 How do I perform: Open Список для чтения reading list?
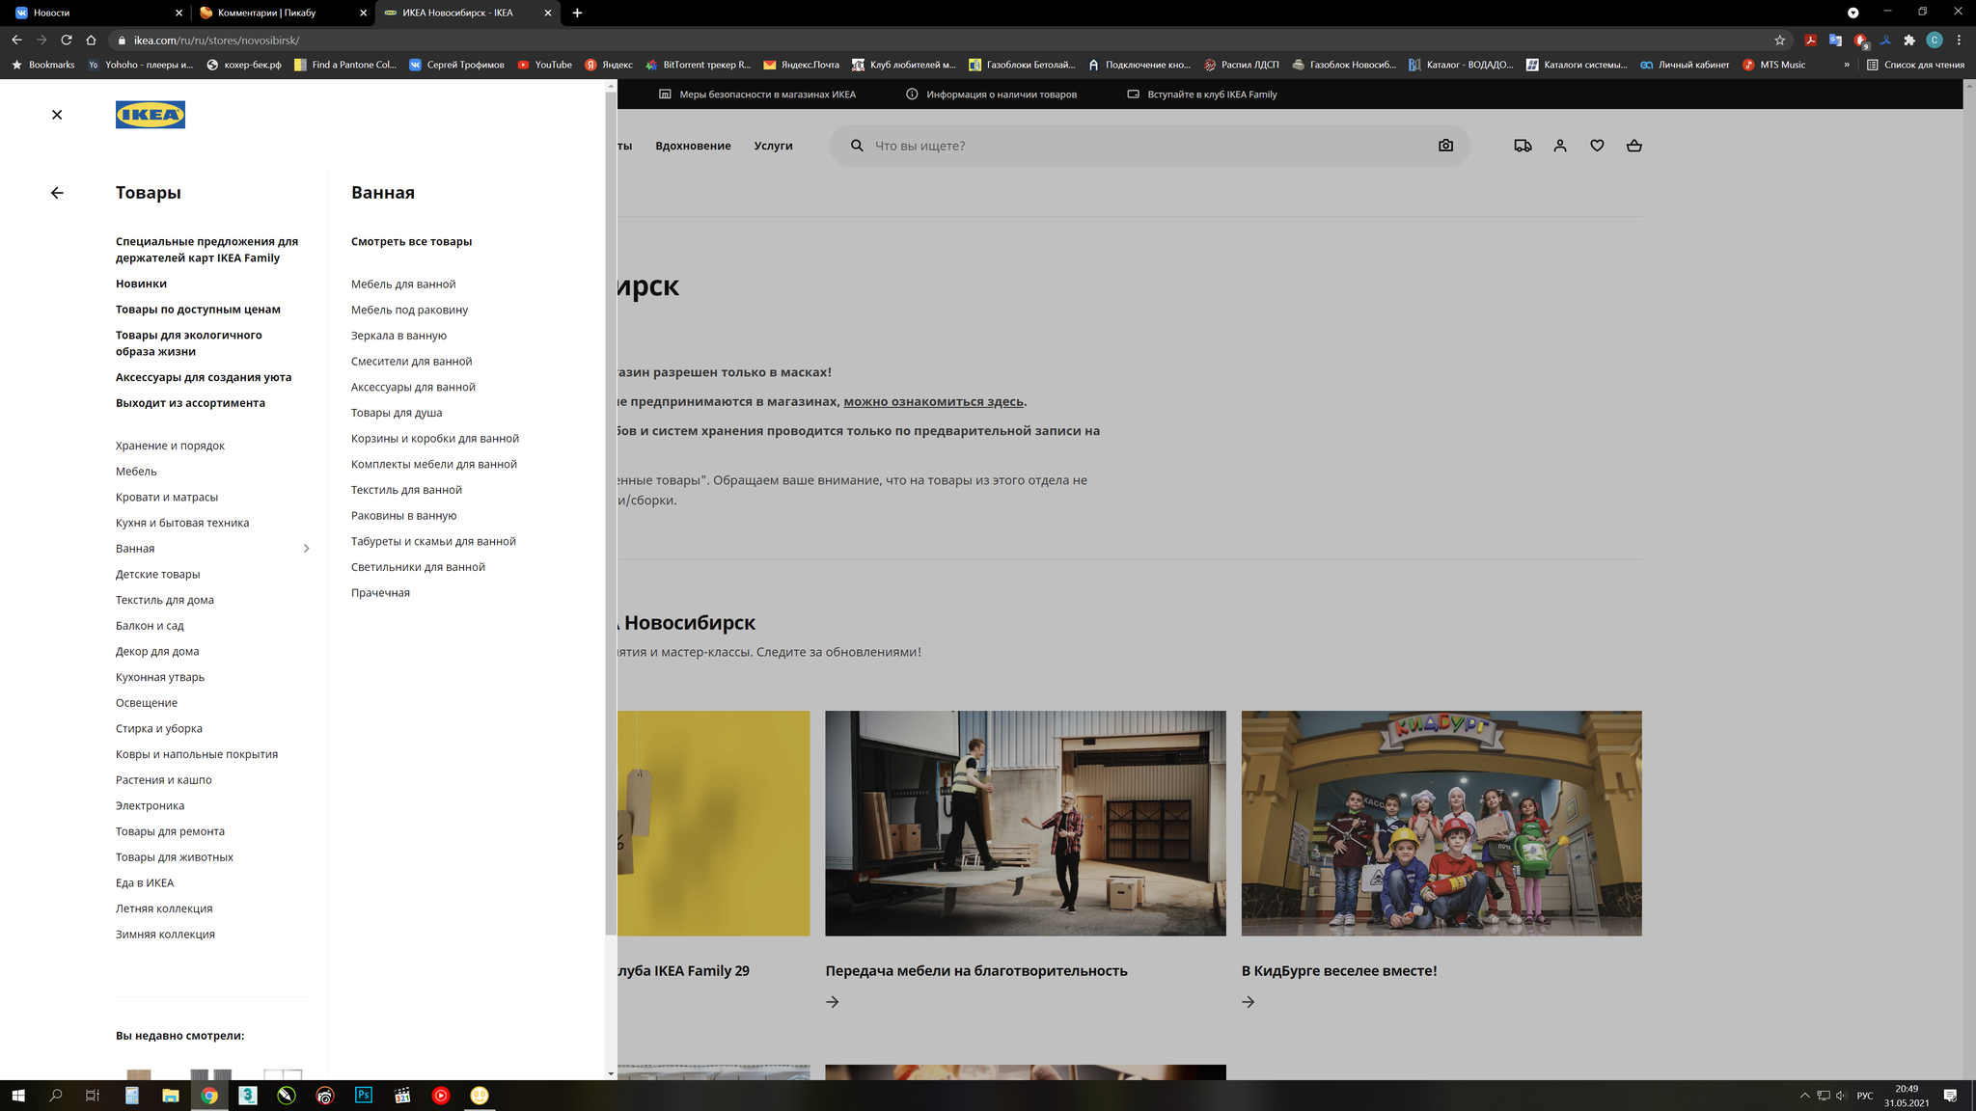tap(1915, 65)
